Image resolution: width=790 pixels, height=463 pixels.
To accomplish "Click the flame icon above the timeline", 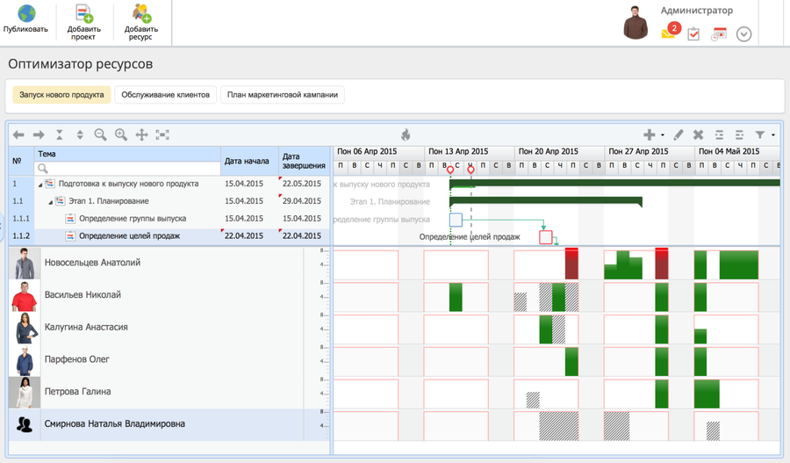I will pyautogui.click(x=406, y=134).
